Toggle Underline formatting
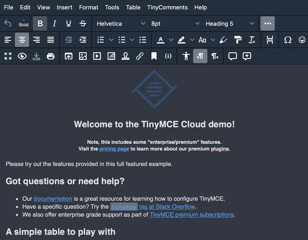Viewport: 308px width, 240px height. [69, 23]
